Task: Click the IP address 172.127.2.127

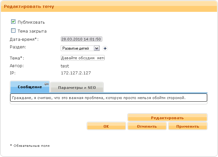Action: [x=76, y=73]
